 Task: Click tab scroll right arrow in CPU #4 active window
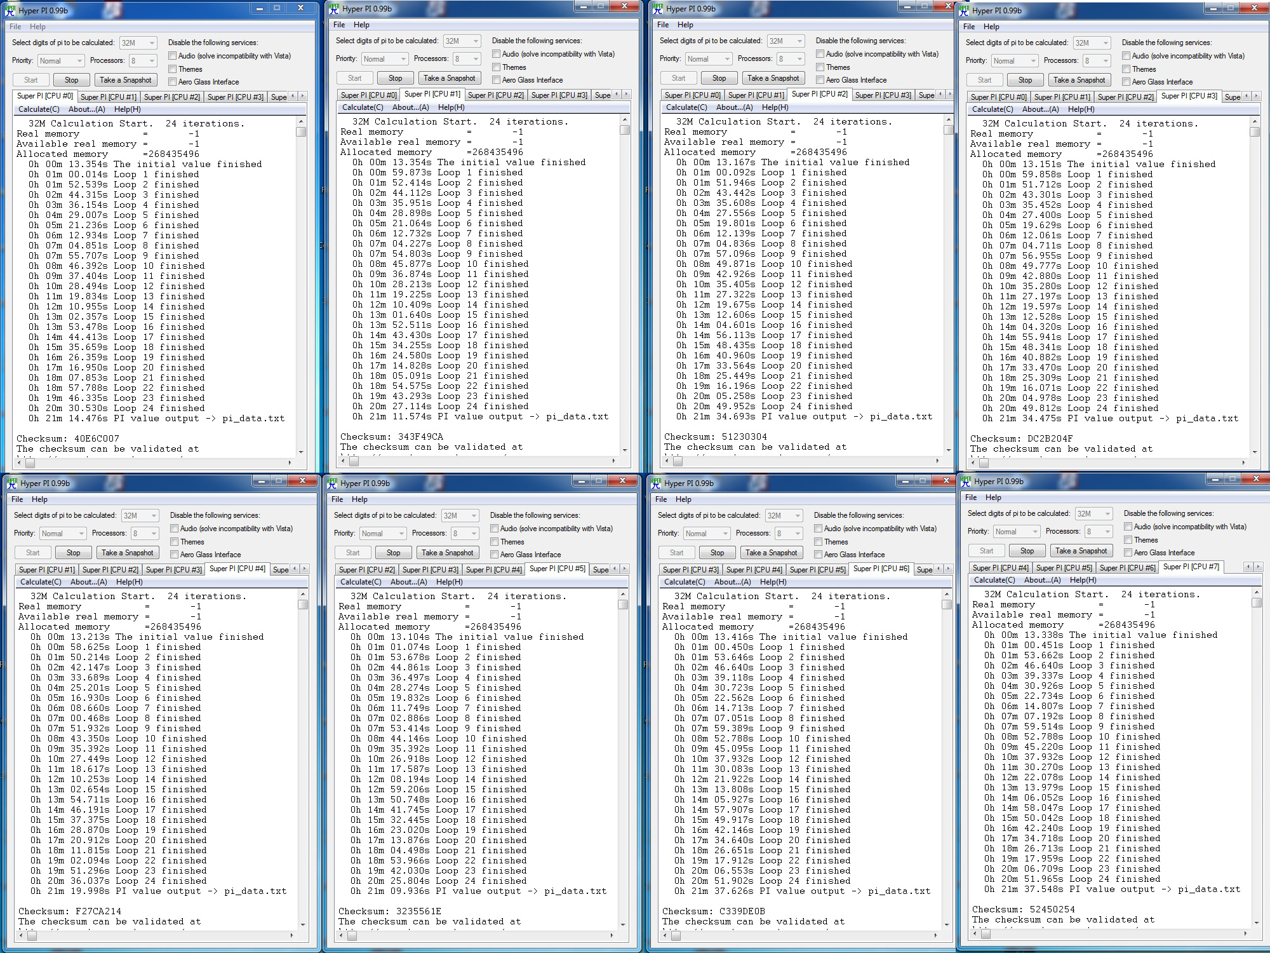coord(305,569)
